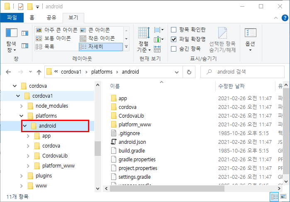Screen dimensions: 290x202
Task: Open Explorer help question mark icon
Action: (x=285, y=18)
